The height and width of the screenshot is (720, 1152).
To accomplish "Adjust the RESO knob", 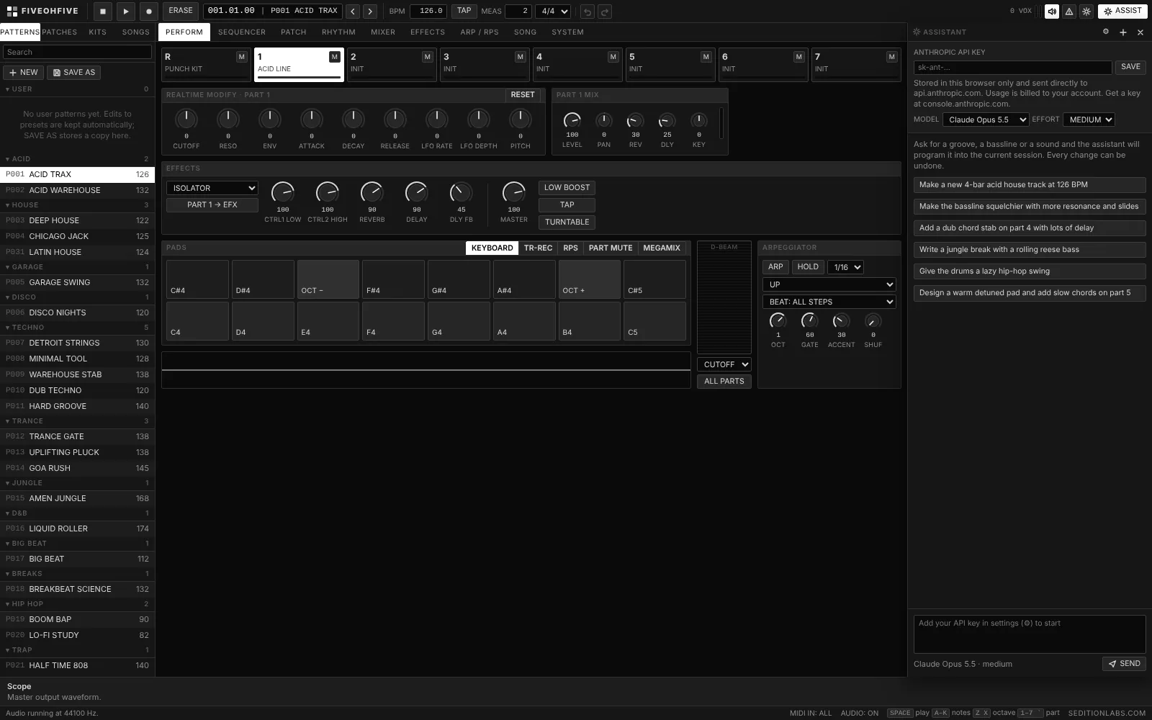I will pyautogui.click(x=228, y=119).
